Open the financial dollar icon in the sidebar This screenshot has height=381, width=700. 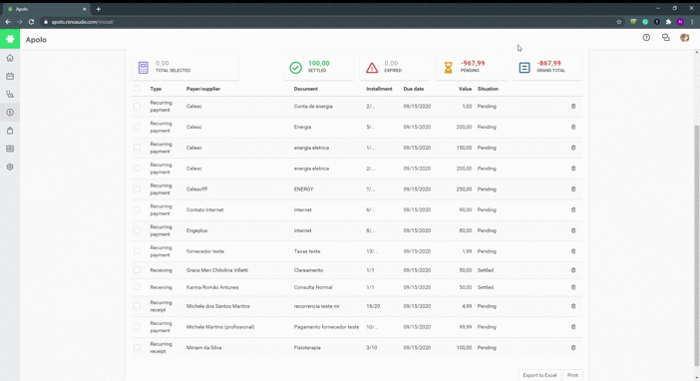[x=10, y=113]
